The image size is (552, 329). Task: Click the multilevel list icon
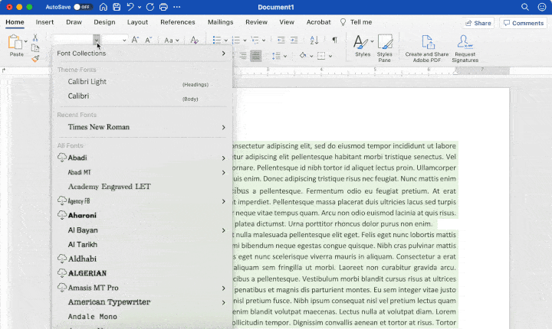pyautogui.click(x=255, y=40)
